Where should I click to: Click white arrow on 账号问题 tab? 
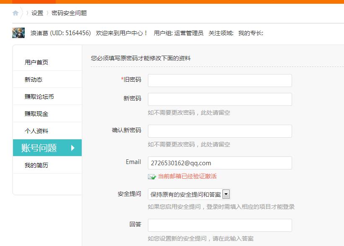pyautogui.click(x=73, y=148)
